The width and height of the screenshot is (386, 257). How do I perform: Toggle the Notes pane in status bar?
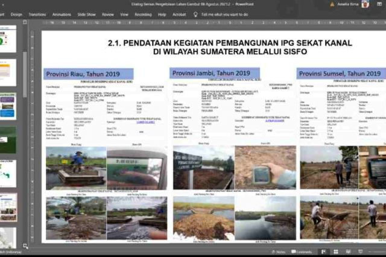[279, 252]
